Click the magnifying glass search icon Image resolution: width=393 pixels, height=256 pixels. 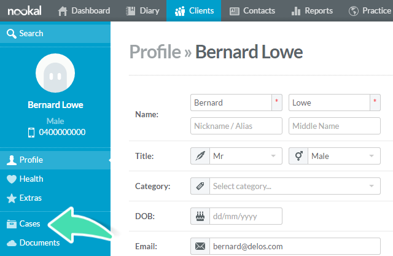(x=11, y=33)
